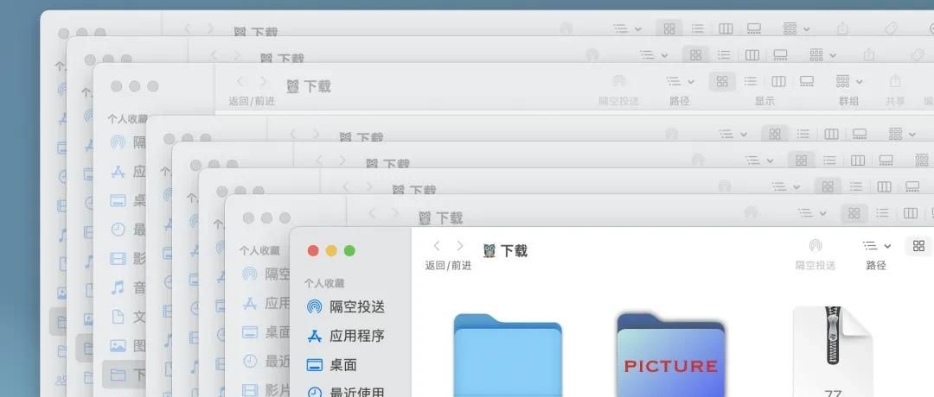This screenshot has height=397, width=934.
Task: Click the 隔空投送 toolbar icon in the front window
Action: tap(816, 245)
